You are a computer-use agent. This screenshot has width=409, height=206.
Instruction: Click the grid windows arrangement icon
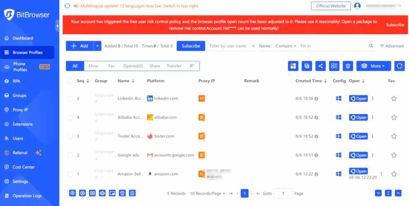point(293,66)
